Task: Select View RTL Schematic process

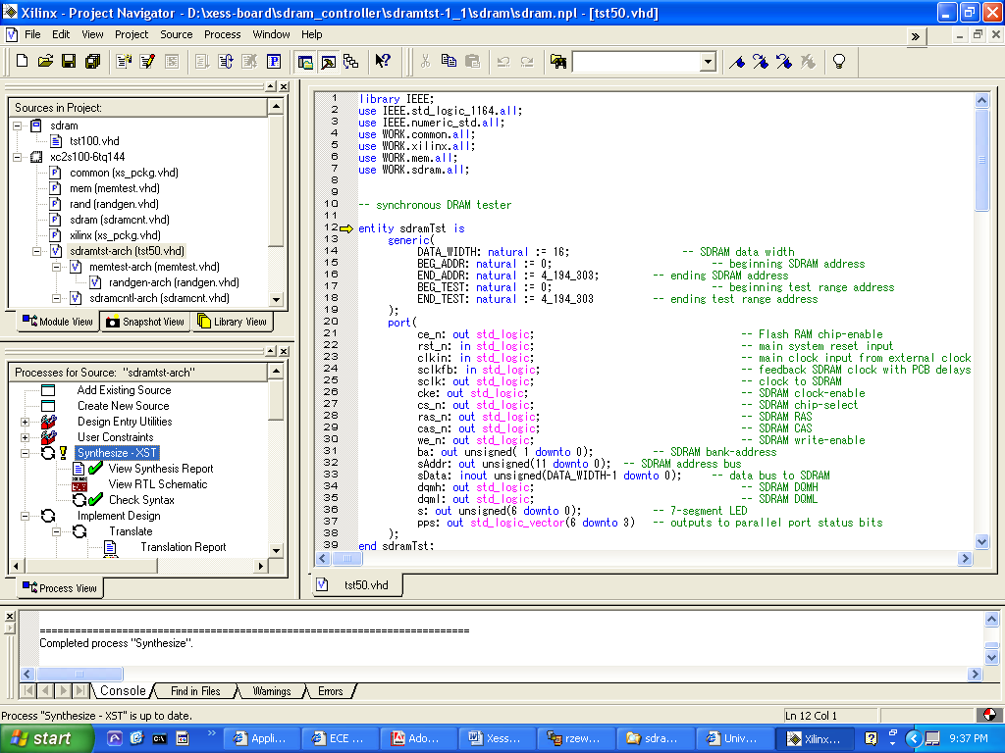Action: tap(157, 484)
